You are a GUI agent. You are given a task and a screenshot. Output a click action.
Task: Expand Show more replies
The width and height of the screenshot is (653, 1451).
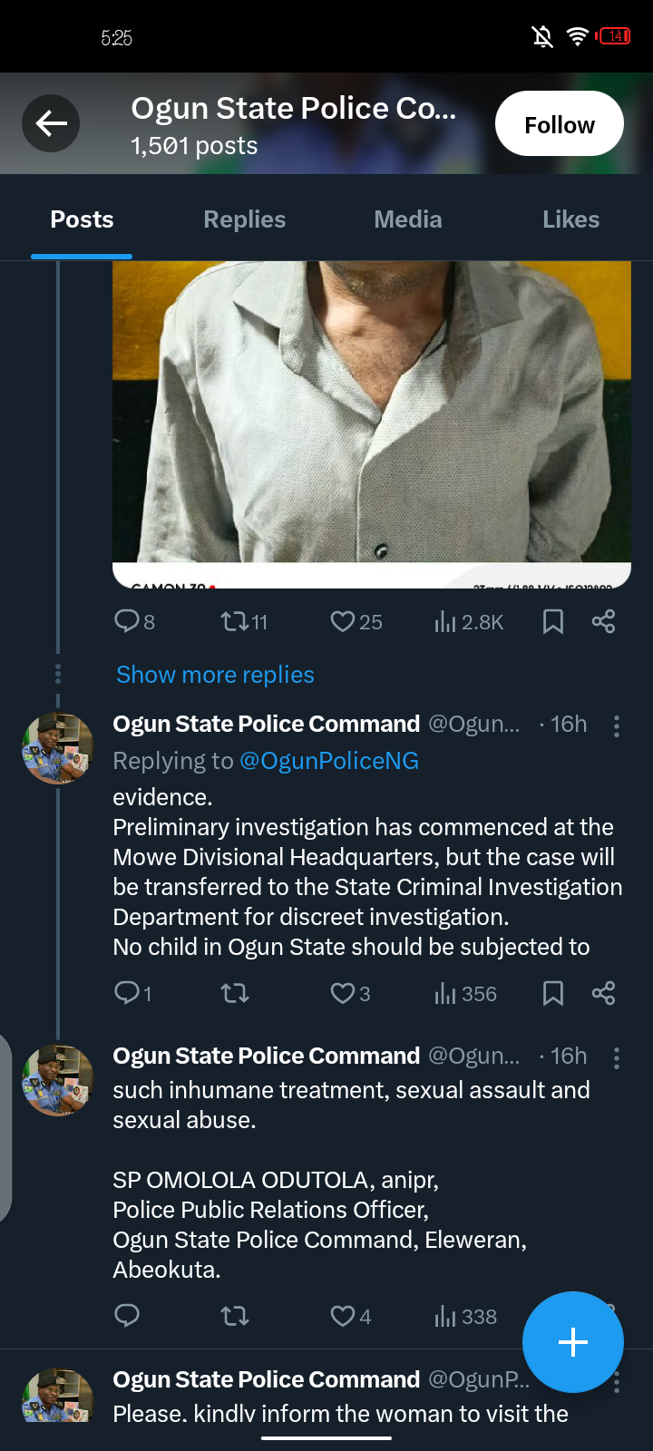(215, 675)
